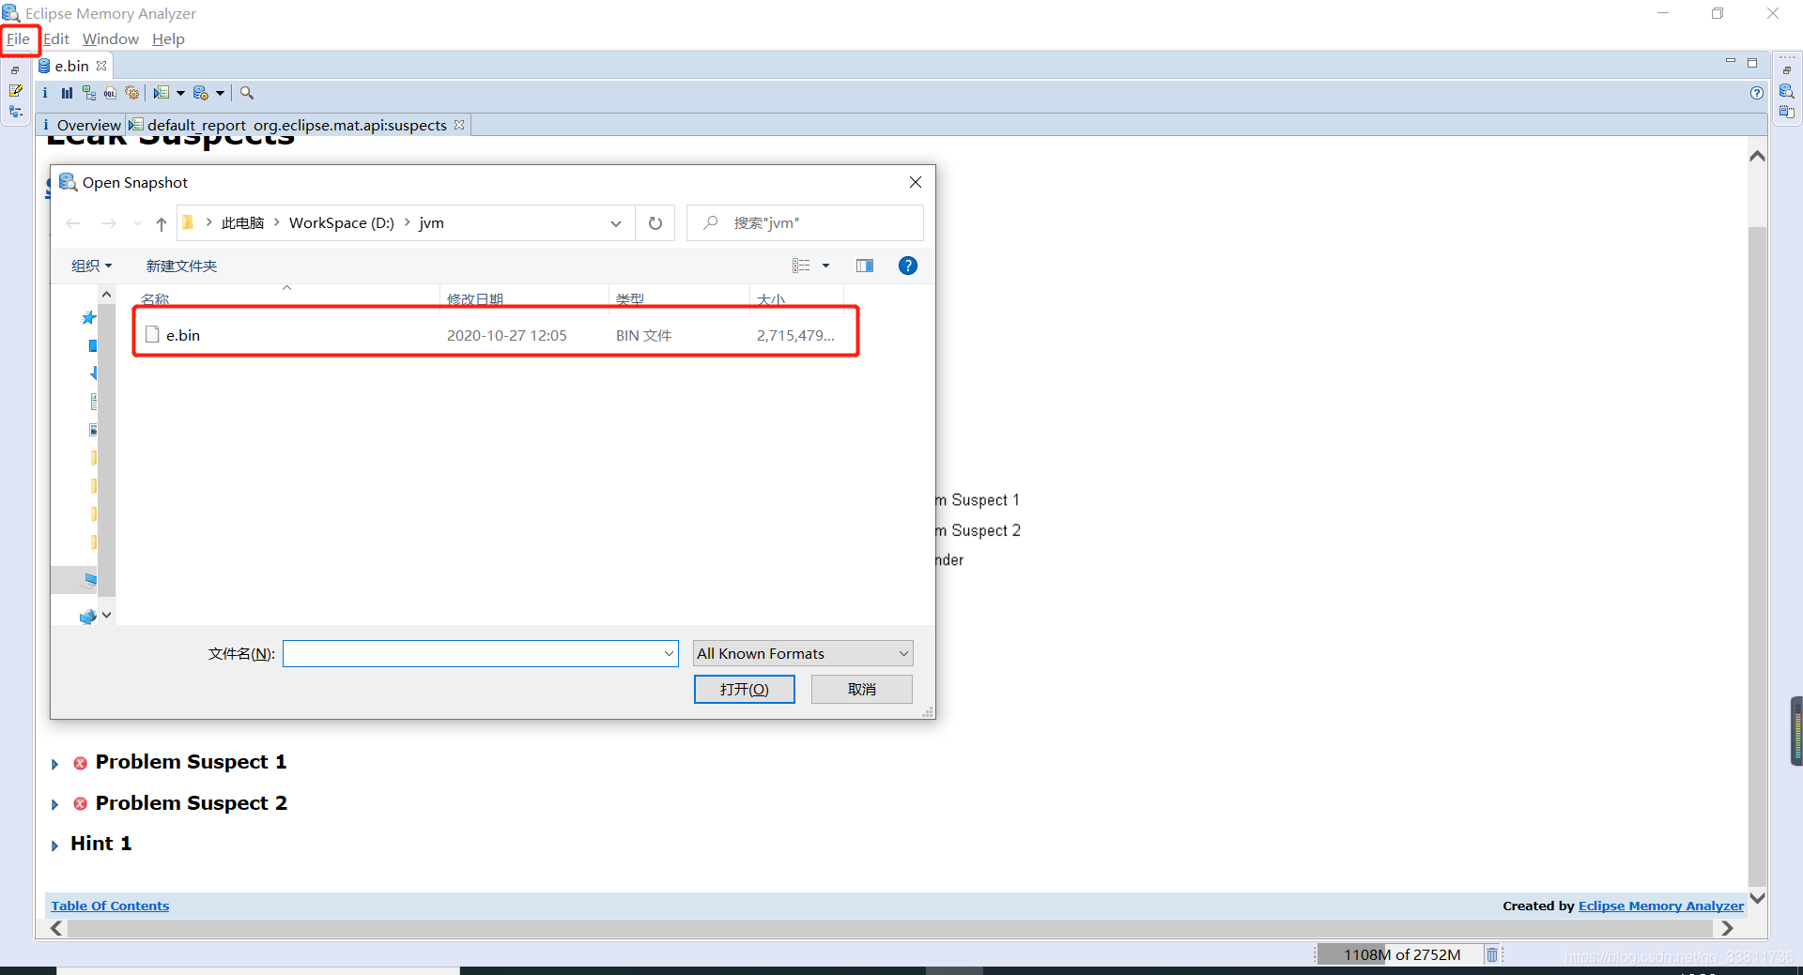
Task: Click WorkSpace (D:) in the address breadcrumb
Action: 342,223
